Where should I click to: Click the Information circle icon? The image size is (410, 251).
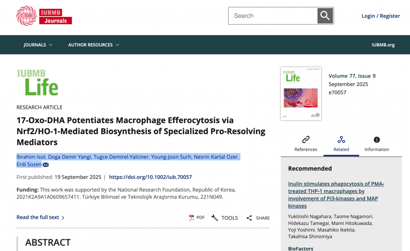tap(376, 140)
